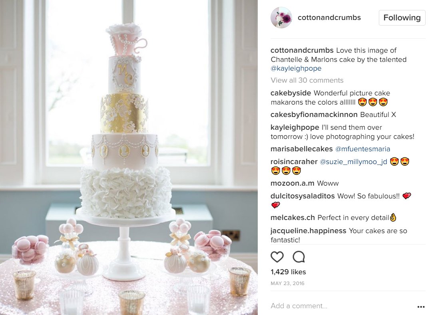
Task: Click the Add a comment field
Action: click(x=341, y=306)
